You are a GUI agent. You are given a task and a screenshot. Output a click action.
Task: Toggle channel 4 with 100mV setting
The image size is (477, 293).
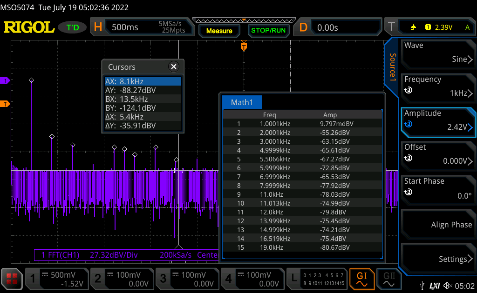252,279
